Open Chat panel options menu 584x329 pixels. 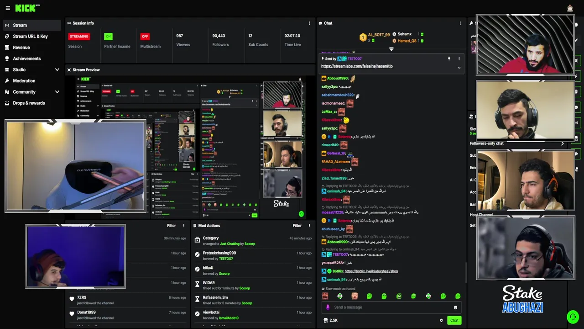460,23
